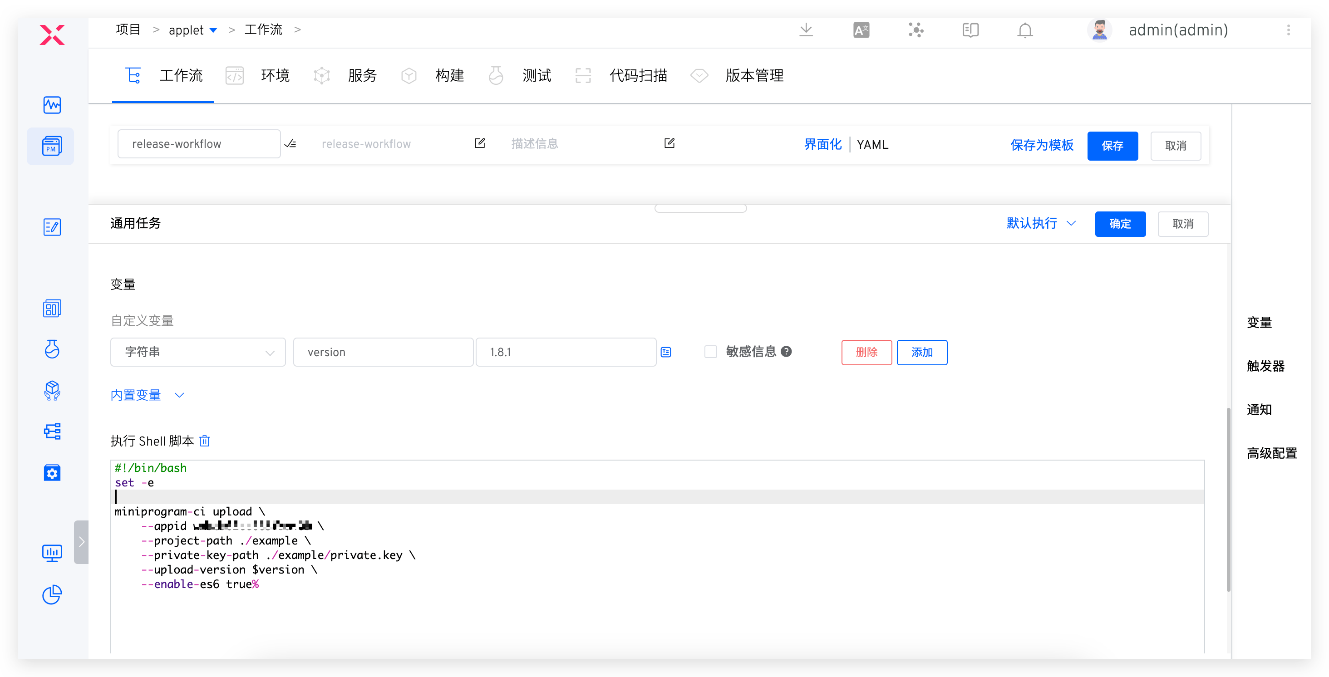Switch to the 服务 tab

345,76
